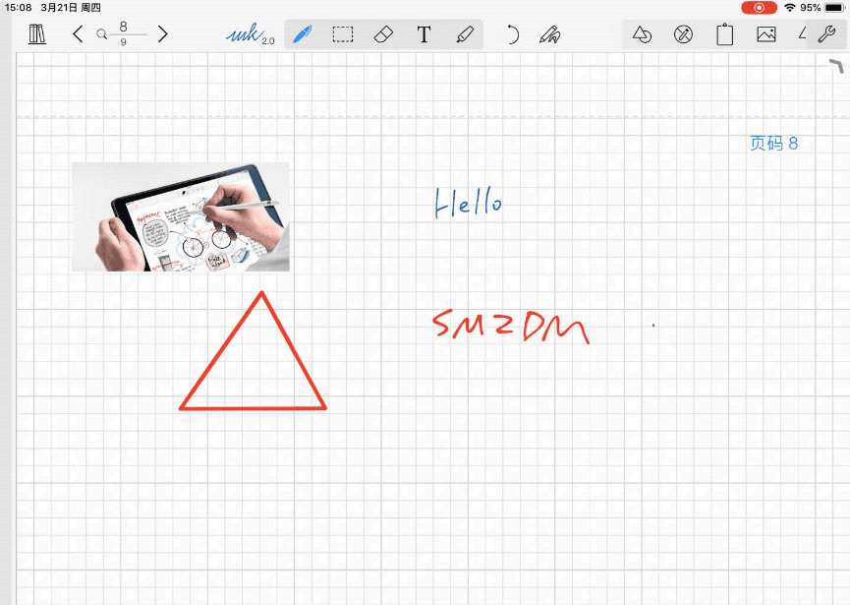Open the wrench settings menu
The height and width of the screenshot is (605, 850).
826,34
